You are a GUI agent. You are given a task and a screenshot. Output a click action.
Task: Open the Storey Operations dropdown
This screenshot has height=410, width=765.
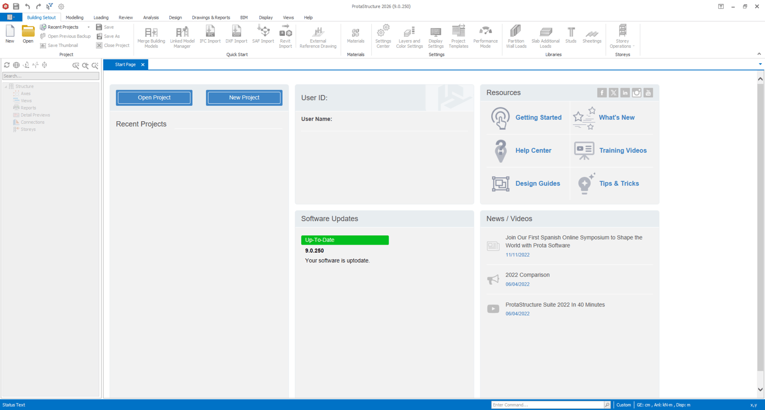point(623,37)
